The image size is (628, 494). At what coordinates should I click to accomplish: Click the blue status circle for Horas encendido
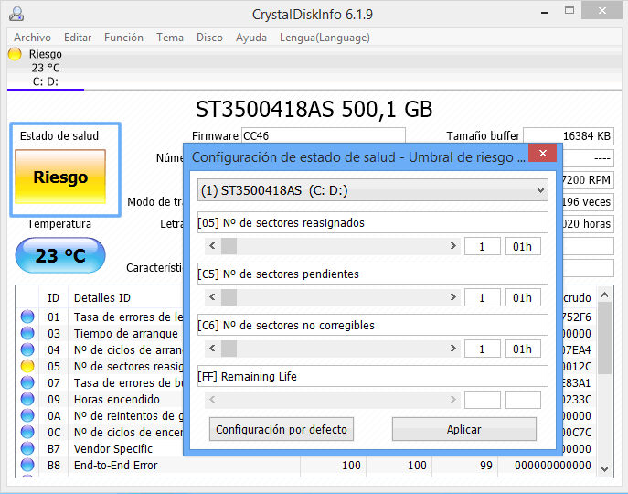coord(27,400)
